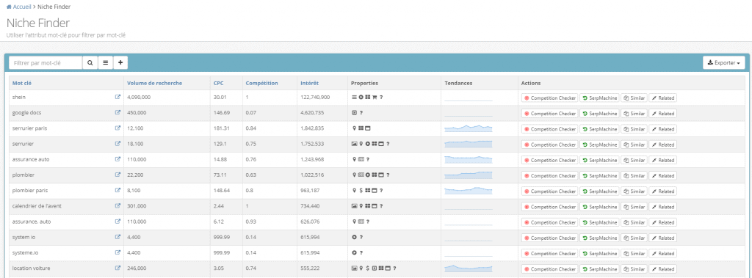This screenshot has width=752, height=278.
Task: Select the keyword text calendrier de l'avent
Action: pyautogui.click(x=37, y=205)
